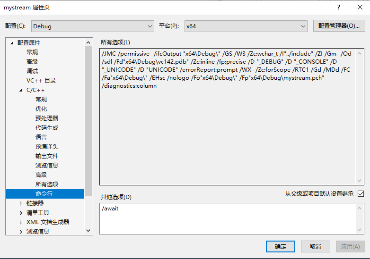
Task: Select the 代码生成 tree item
Action: tap(47, 128)
